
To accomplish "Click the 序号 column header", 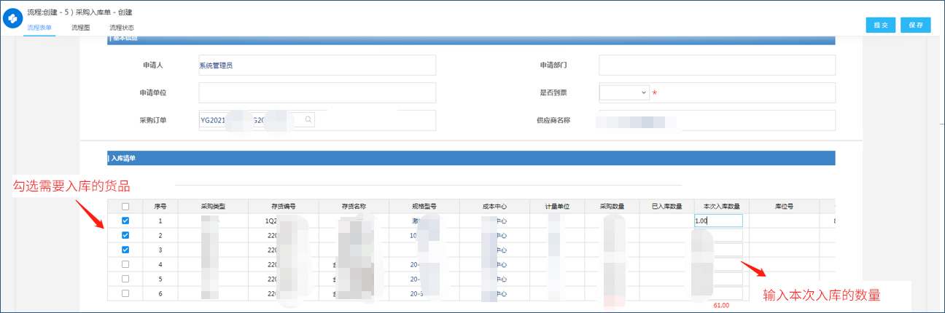I will (x=160, y=206).
